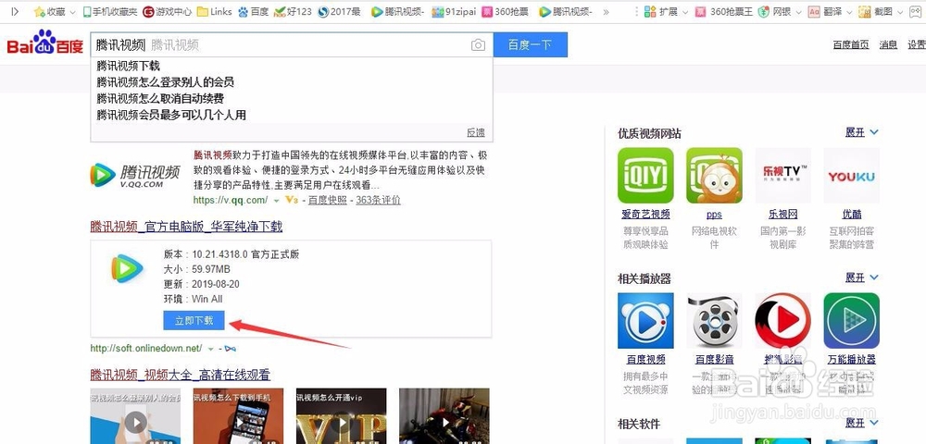Open the 百度视频 player icon
Screen dimensions: 926x444
tap(645, 321)
